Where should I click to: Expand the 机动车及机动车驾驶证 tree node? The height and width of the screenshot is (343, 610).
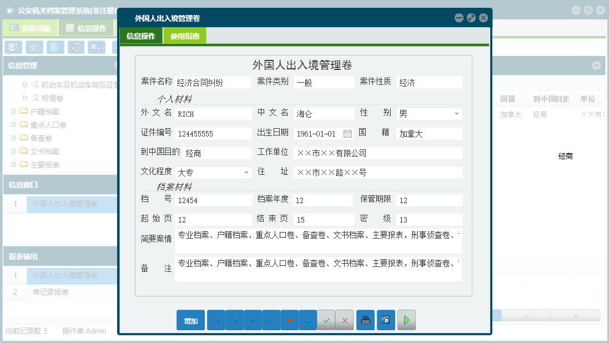point(24,84)
